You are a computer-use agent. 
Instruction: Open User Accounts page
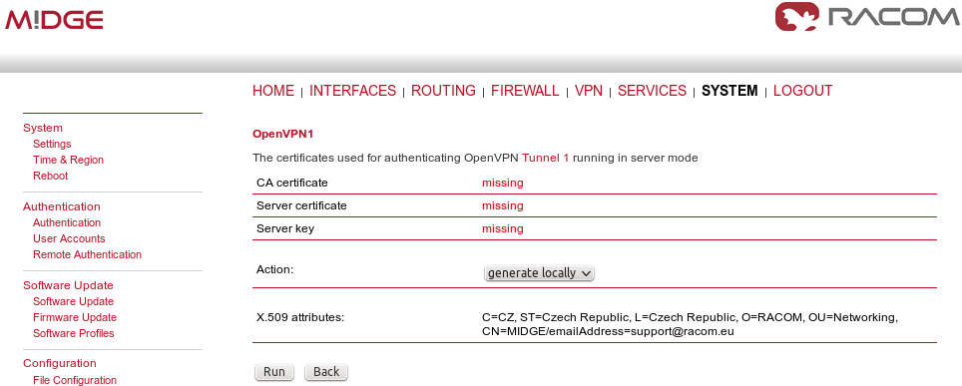coord(69,238)
